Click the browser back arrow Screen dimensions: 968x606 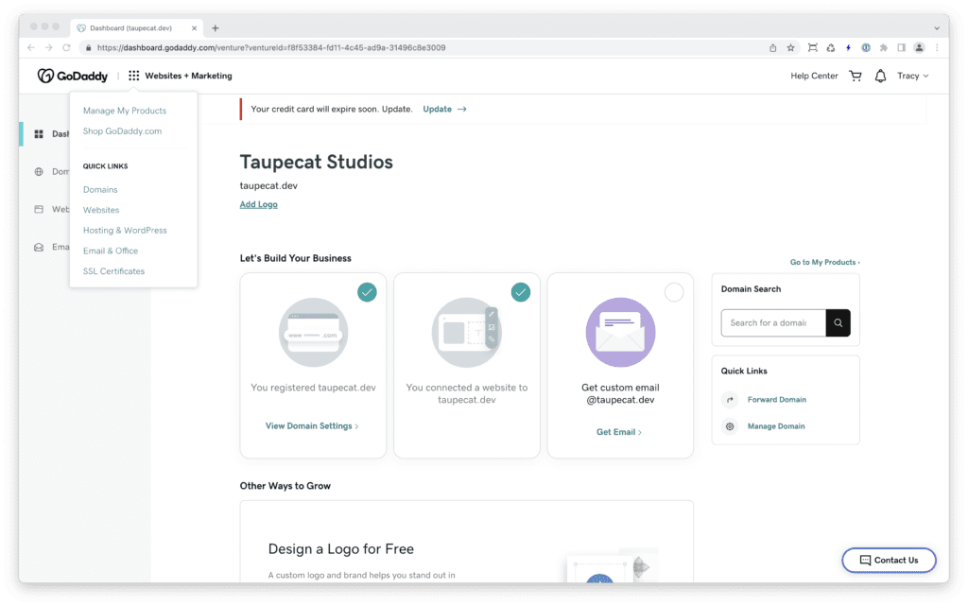coord(31,47)
